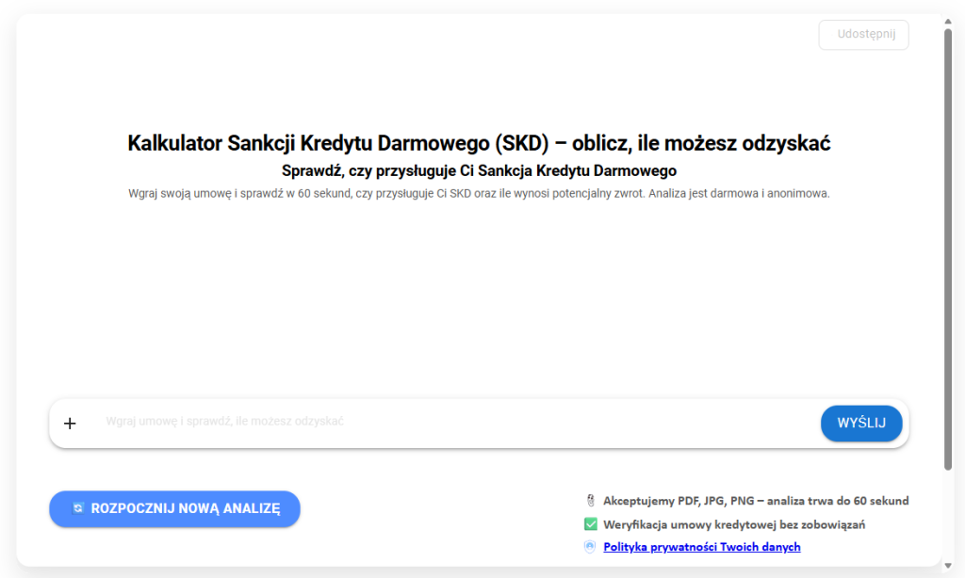The image size is (965, 578).
Task: Click the shield icon beside the privacy policy
Action: (x=590, y=547)
